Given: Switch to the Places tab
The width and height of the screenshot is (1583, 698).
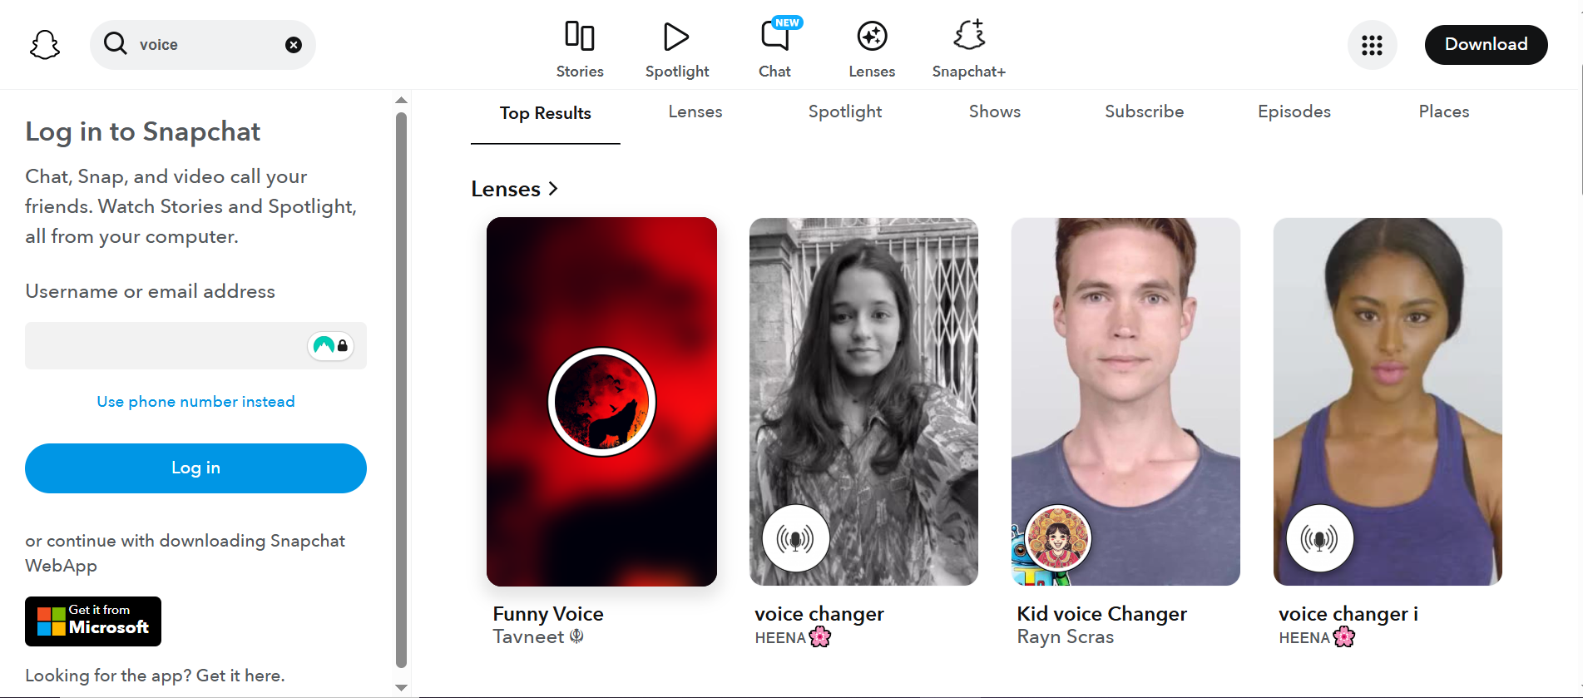Looking at the screenshot, I should [x=1444, y=111].
